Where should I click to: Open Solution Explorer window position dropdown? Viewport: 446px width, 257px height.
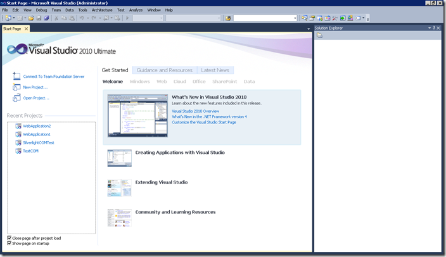click(x=430, y=28)
